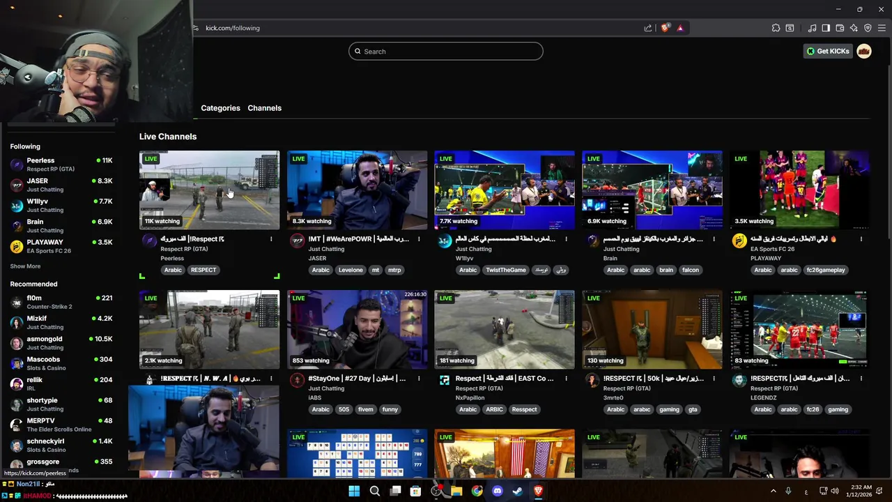Open Steam from the taskbar
The image size is (892, 502).
point(517,491)
